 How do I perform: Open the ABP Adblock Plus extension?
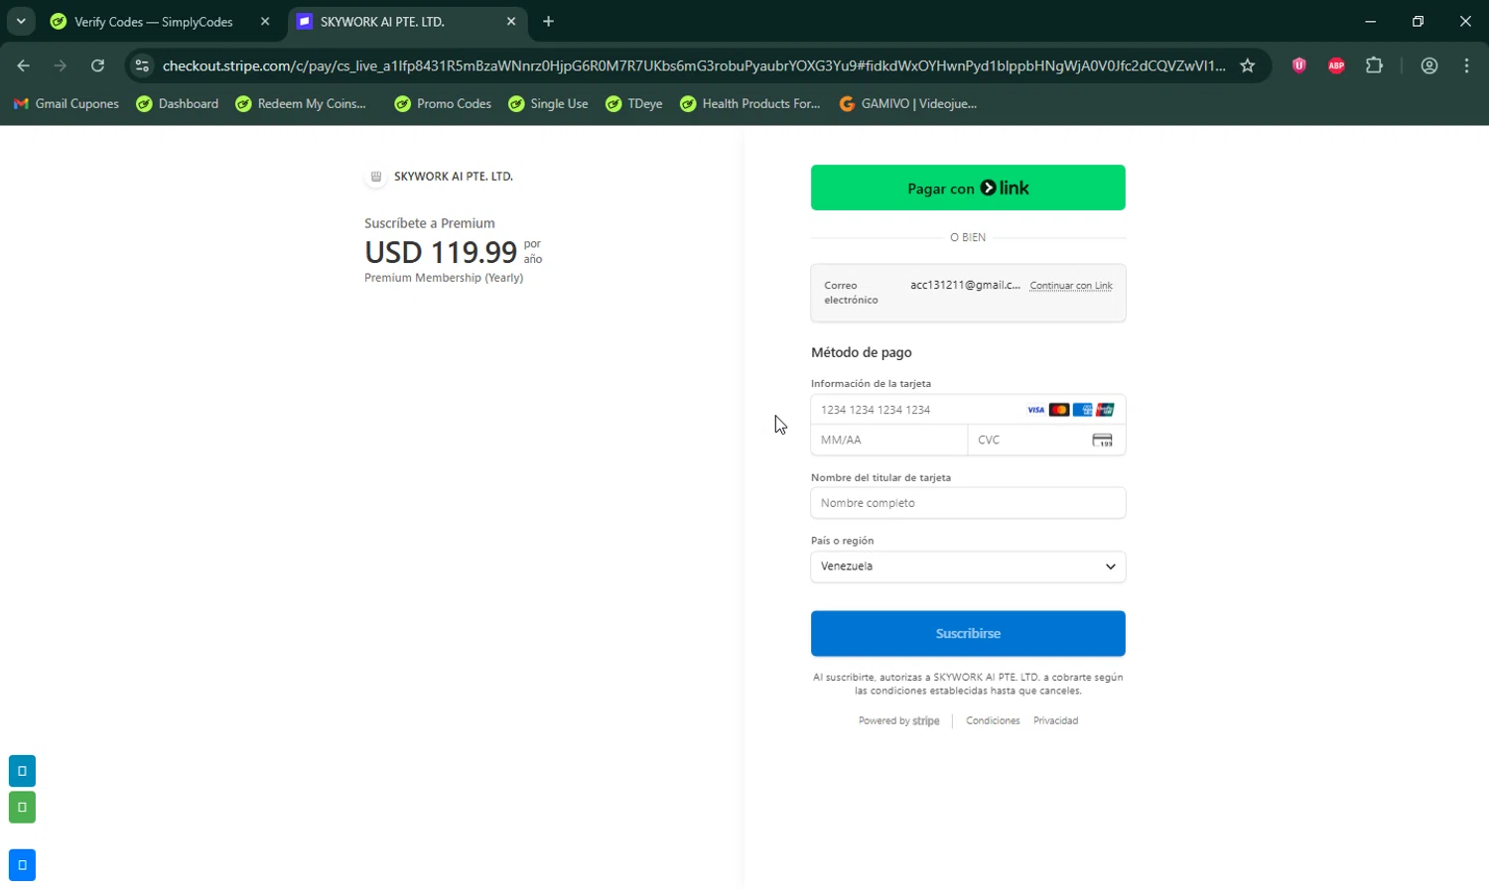pos(1336,65)
